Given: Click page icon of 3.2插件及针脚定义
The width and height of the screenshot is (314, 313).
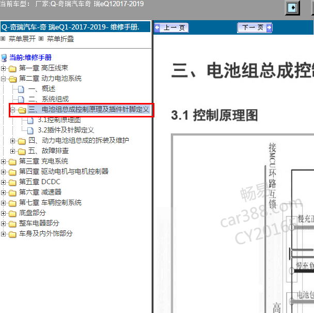Looking at the screenshot, I should point(30,130).
